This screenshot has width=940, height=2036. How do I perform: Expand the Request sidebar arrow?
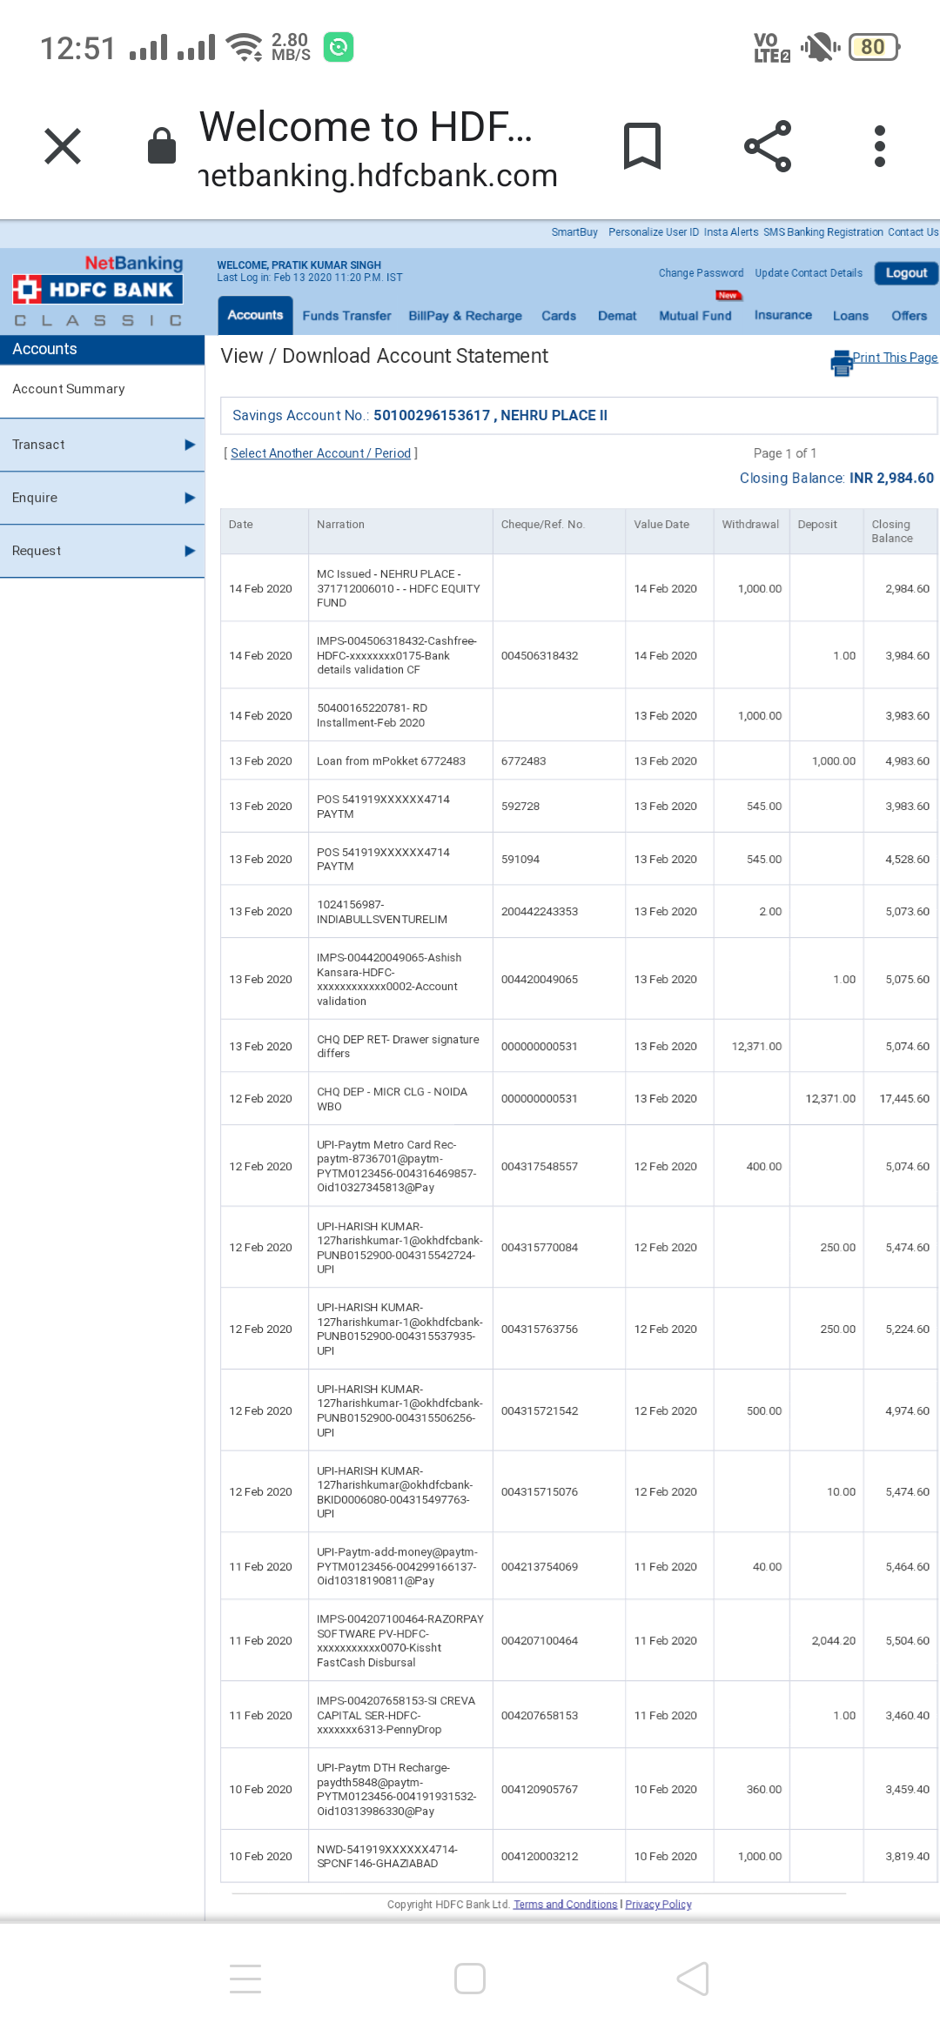tap(190, 551)
